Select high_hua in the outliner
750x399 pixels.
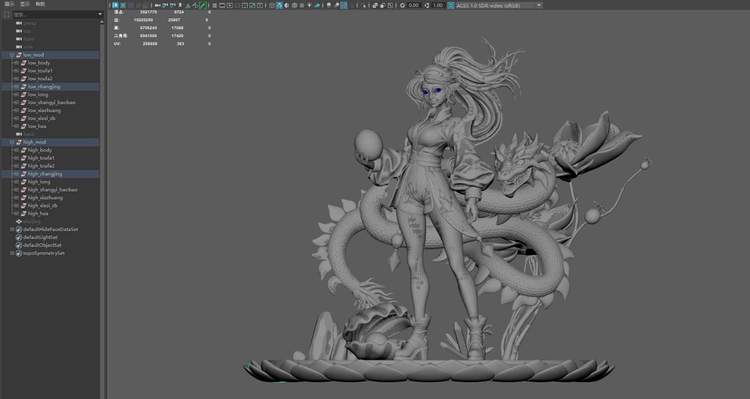[38, 214]
